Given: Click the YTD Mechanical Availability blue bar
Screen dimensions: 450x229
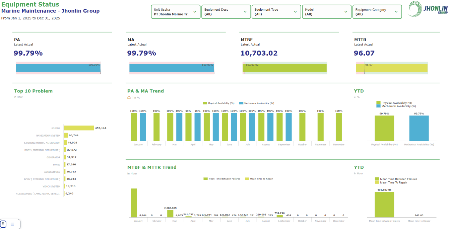Looking at the screenshot, I should coord(419,128).
